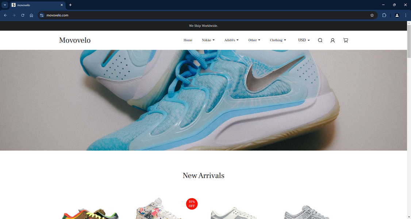
Task: Open Chrome profile icon
Action: tap(397, 15)
